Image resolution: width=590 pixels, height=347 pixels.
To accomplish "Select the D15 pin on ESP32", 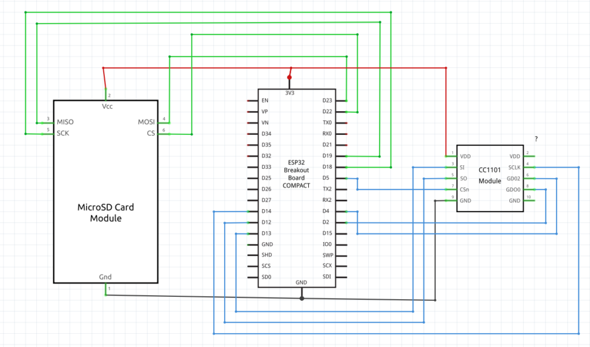I will pyautogui.click(x=327, y=233).
